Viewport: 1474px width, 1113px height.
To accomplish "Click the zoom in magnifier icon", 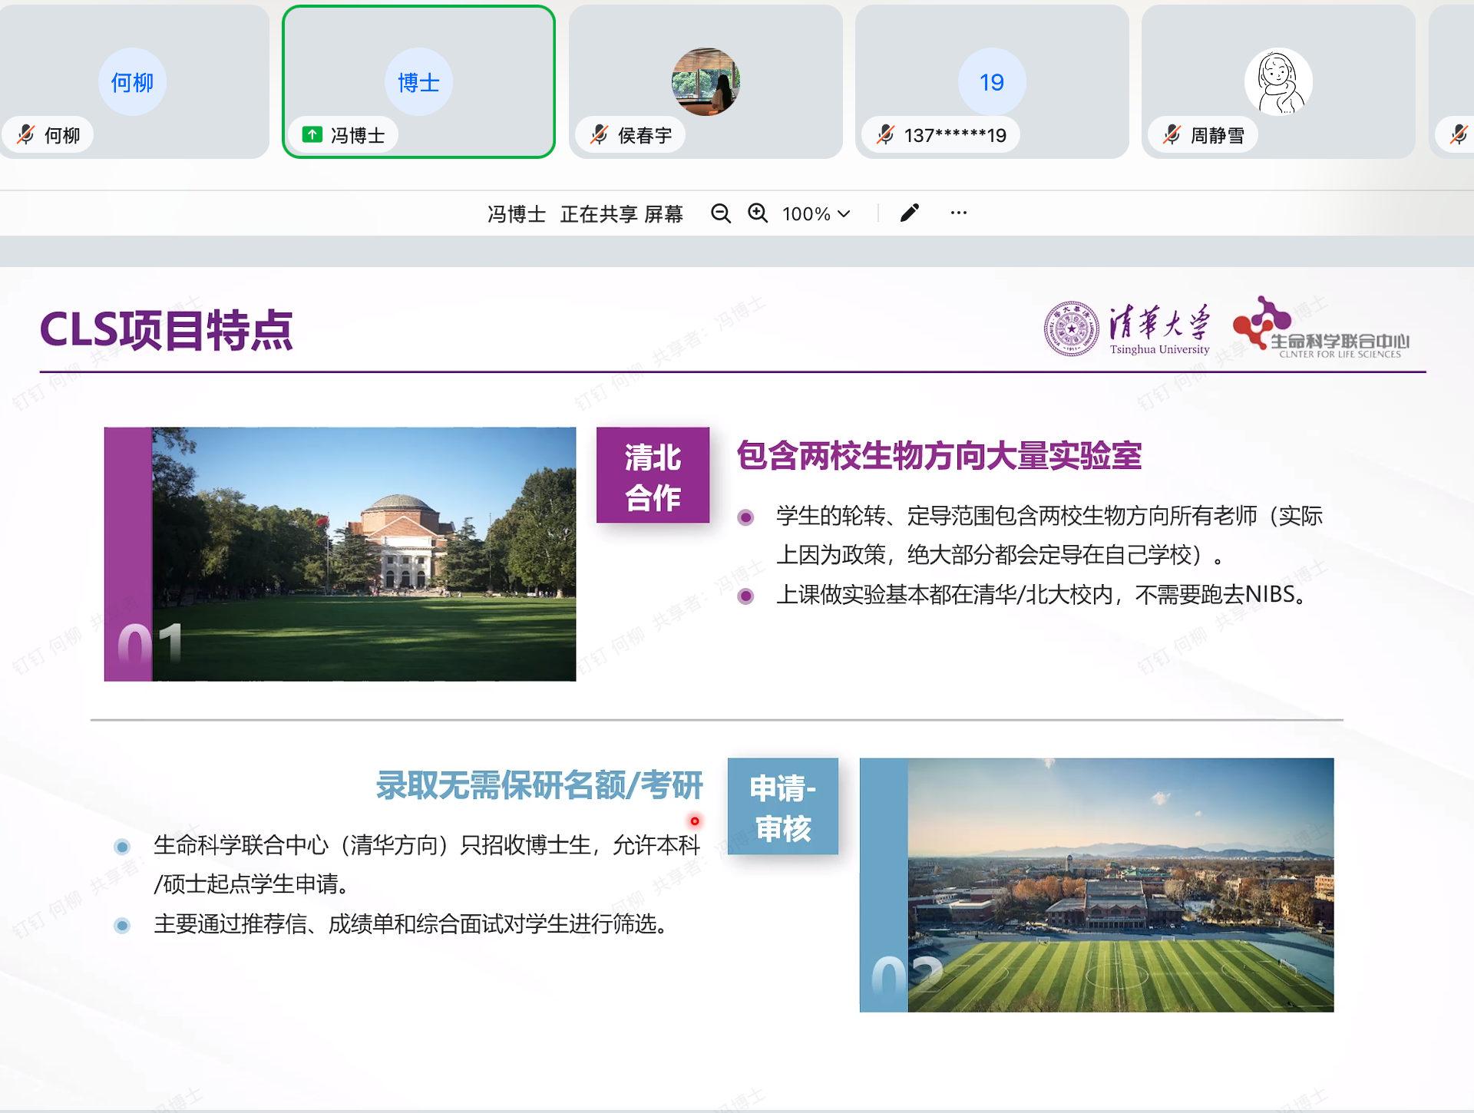I will pyautogui.click(x=758, y=213).
